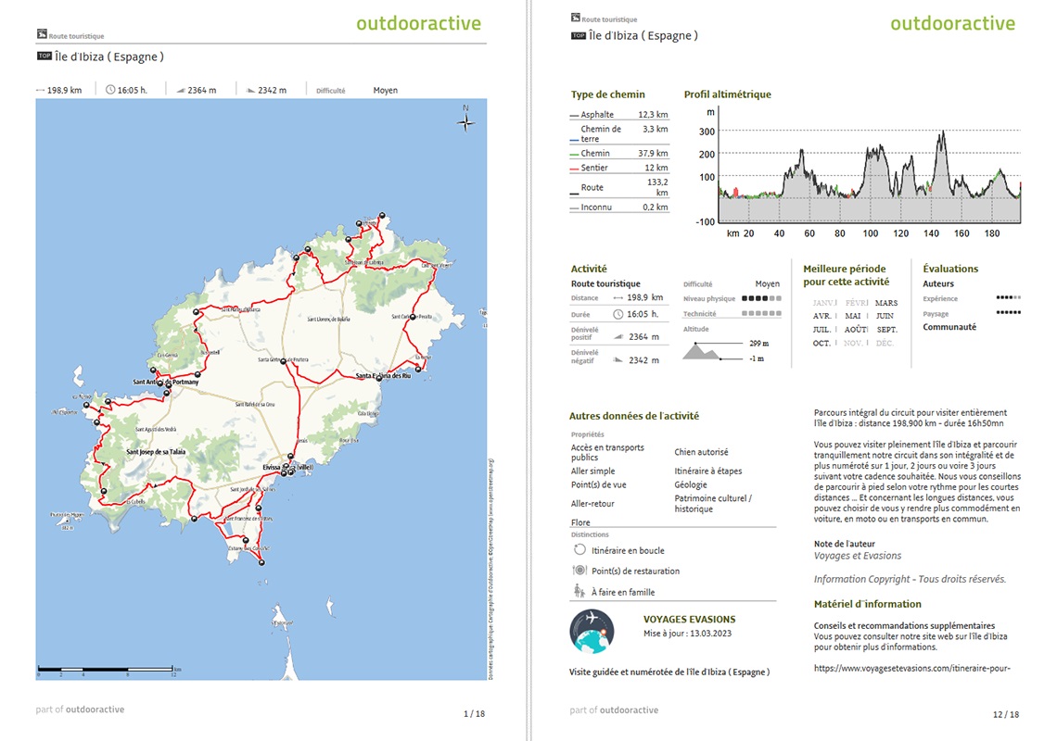Click the TOP badge beside Île d'Ibiza, page 1

click(x=45, y=56)
